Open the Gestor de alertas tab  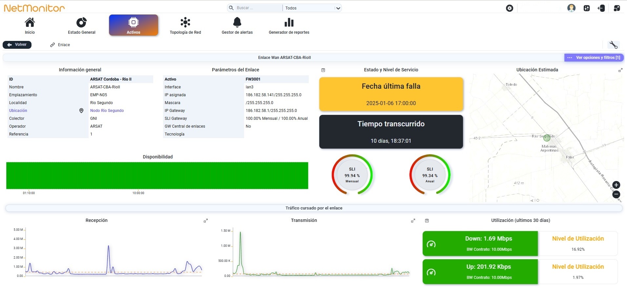click(237, 26)
